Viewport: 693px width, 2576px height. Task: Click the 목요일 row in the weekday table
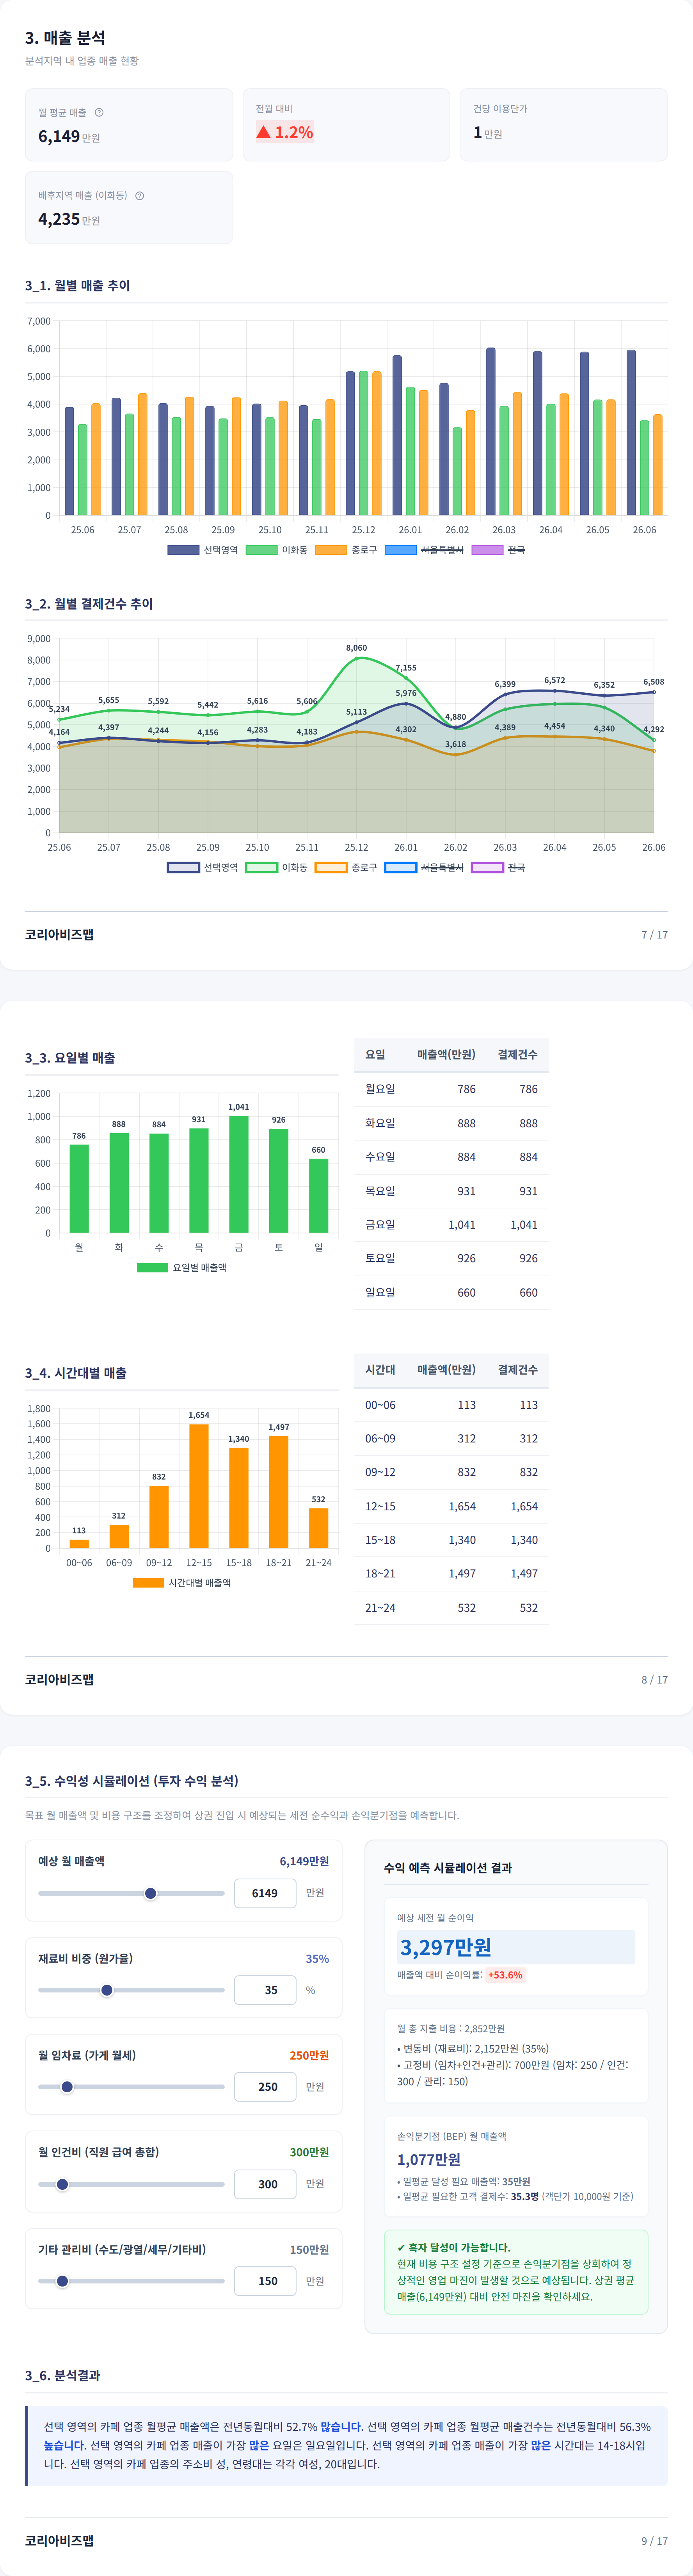451,1191
